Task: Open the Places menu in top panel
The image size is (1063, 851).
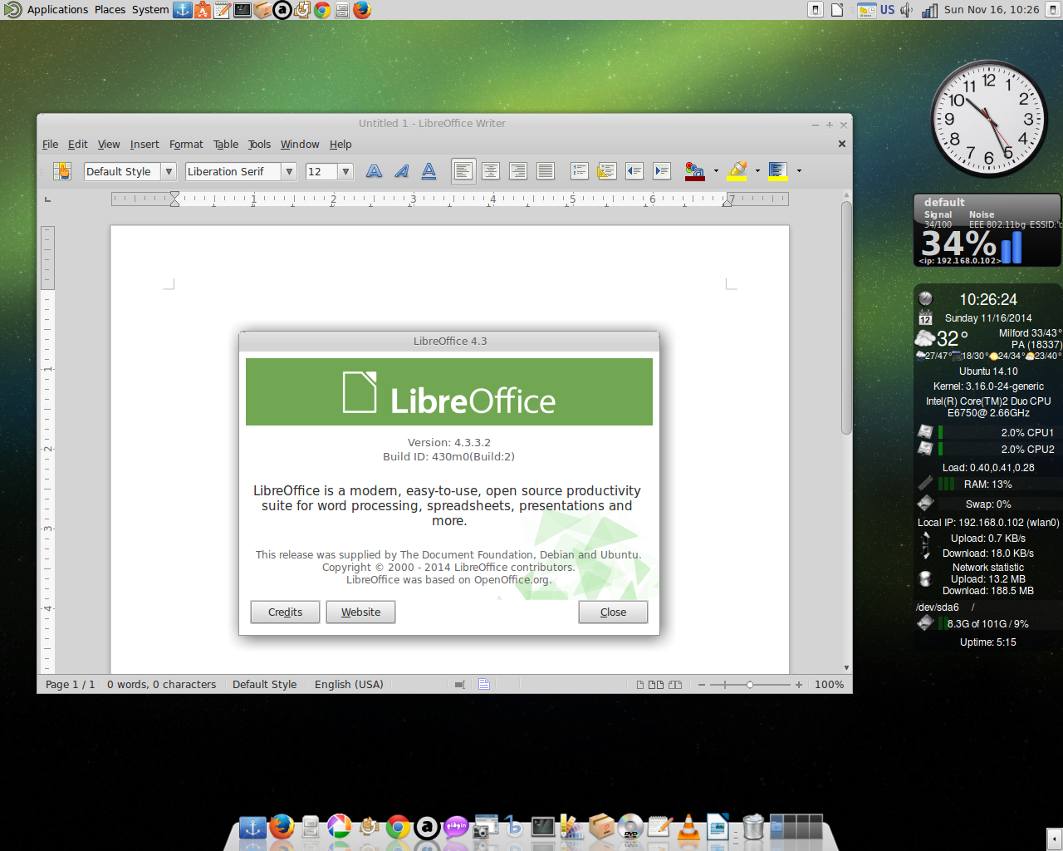Action: click(110, 10)
